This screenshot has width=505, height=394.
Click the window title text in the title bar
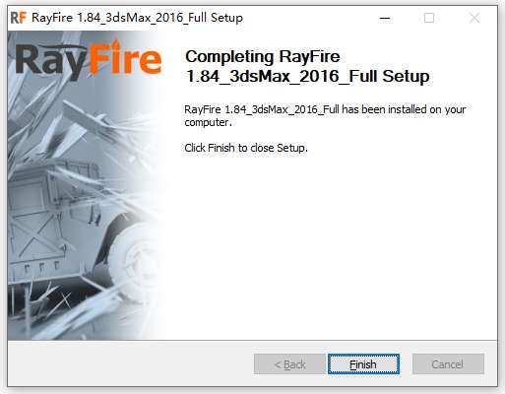(x=137, y=18)
